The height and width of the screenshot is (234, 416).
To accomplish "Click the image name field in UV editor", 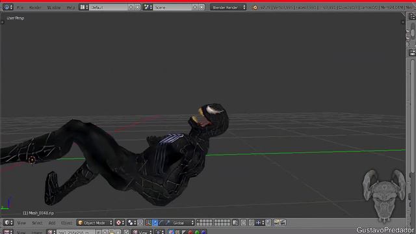I will pos(76,232).
